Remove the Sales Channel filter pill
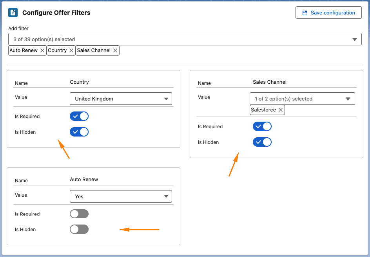This screenshot has height=257, width=370. click(115, 50)
